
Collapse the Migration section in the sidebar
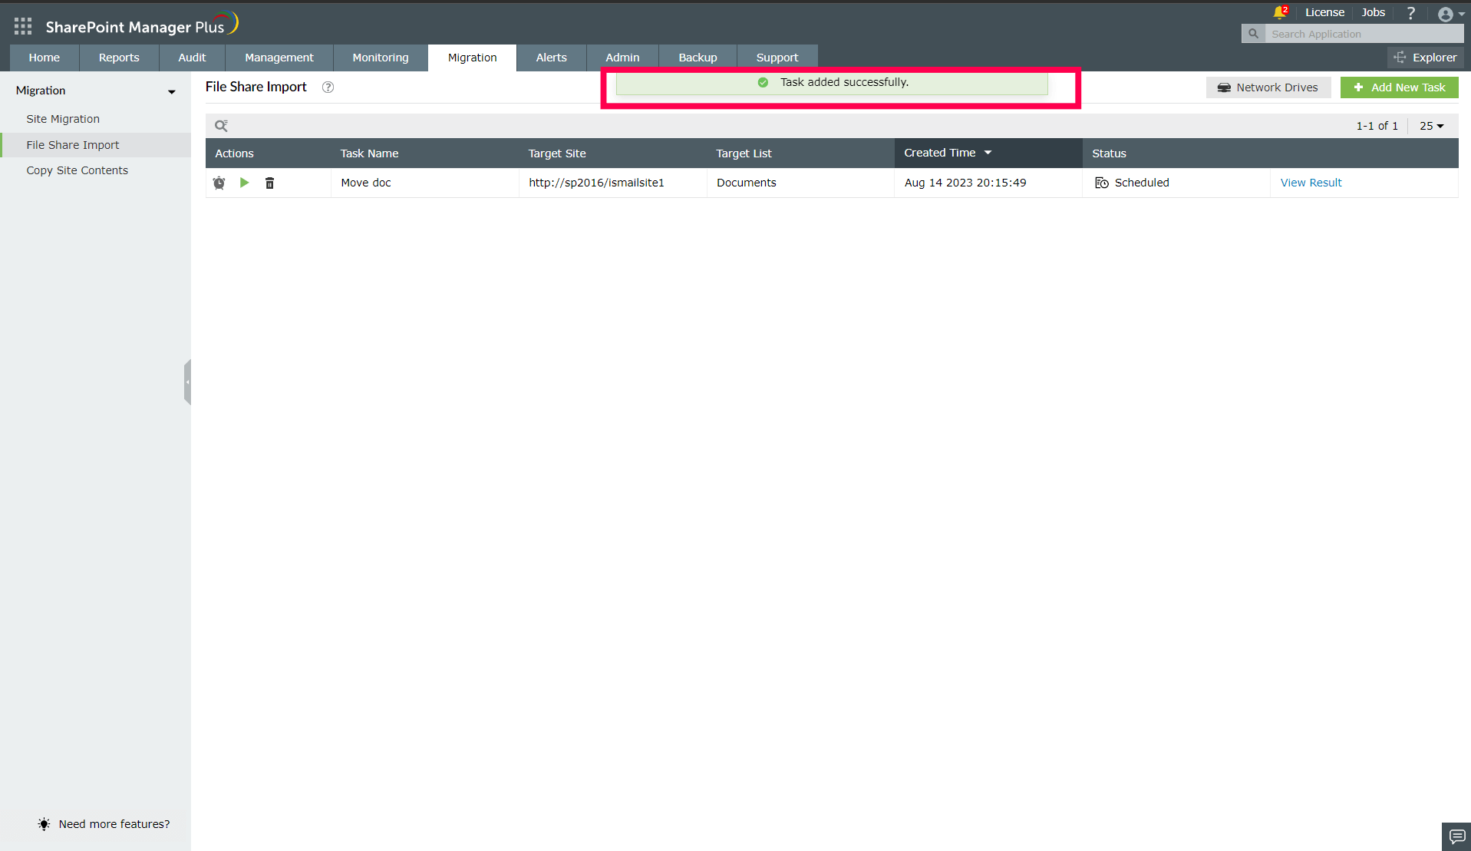coord(171,91)
